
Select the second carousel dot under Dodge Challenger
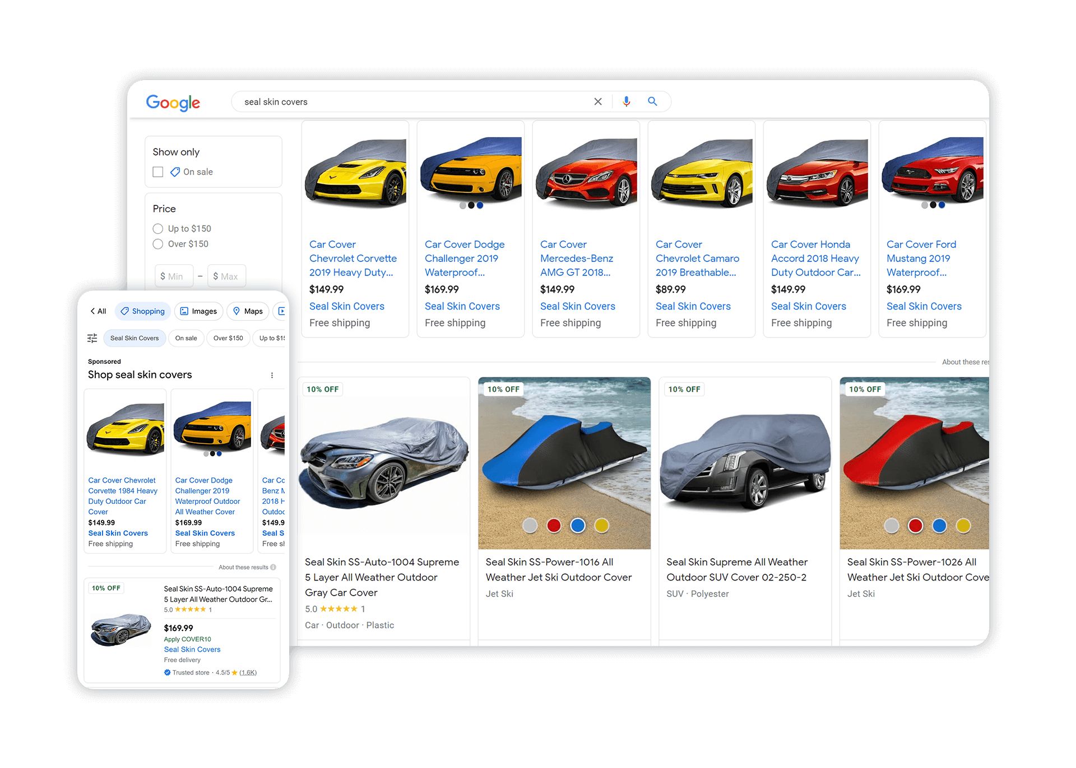click(x=471, y=205)
